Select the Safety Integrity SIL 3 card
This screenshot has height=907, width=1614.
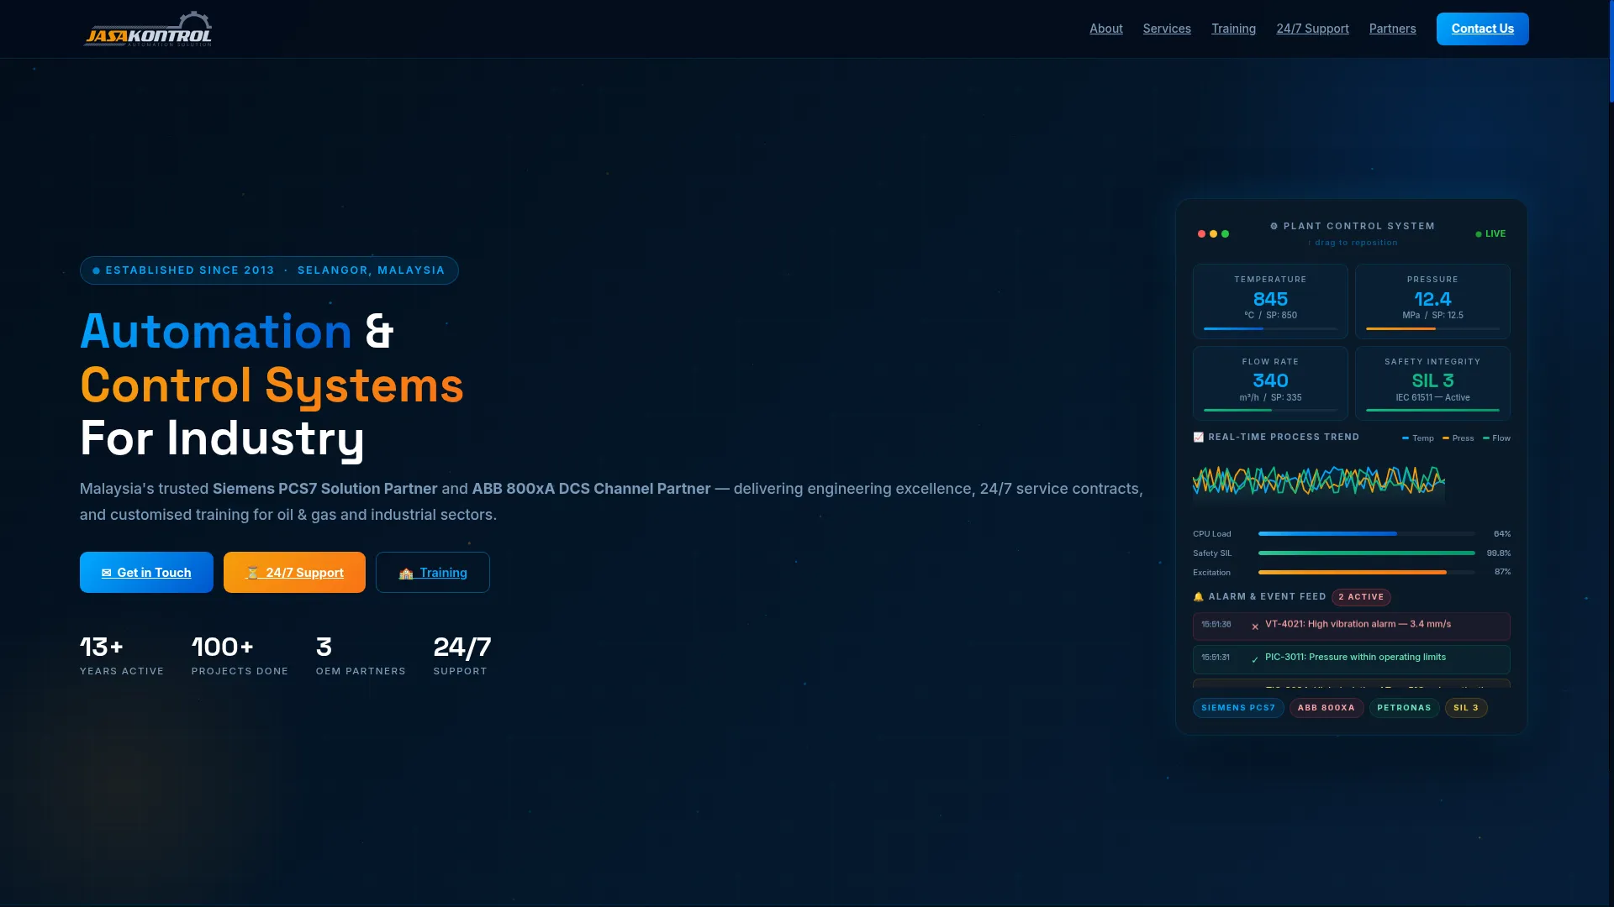click(1432, 383)
